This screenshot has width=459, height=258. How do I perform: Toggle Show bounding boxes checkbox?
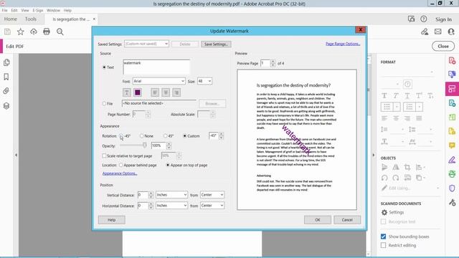click(383, 236)
